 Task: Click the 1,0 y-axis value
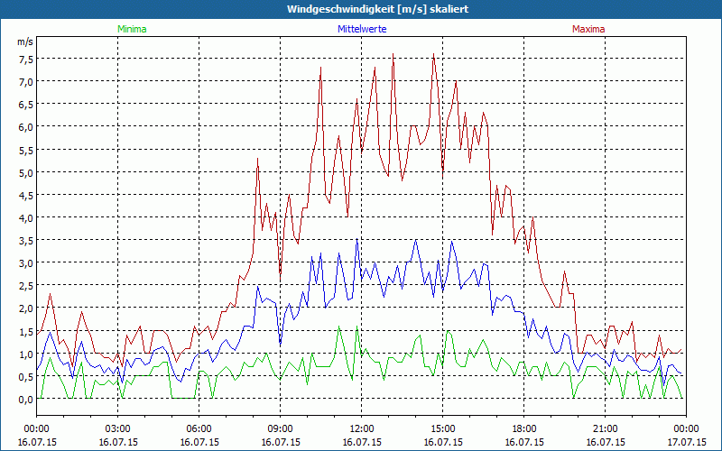[25, 354]
